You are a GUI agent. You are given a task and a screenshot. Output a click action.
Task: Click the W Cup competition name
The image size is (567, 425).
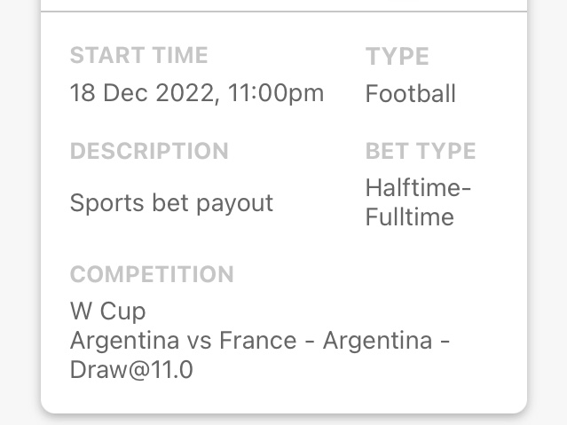pos(107,311)
